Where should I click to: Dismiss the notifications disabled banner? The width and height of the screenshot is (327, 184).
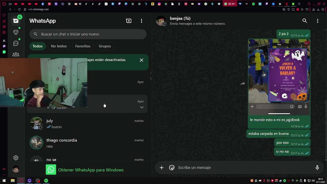142,60
